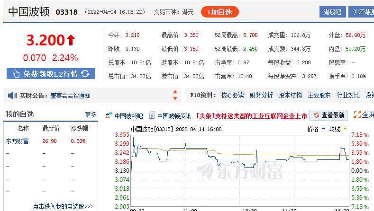374x211 pixels.
Task: Click the up arrow of announcement scroller
Action: (175, 92)
